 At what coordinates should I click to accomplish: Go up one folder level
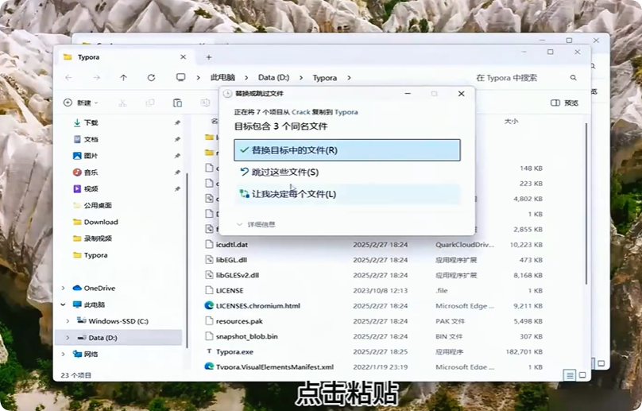coord(124,77)
